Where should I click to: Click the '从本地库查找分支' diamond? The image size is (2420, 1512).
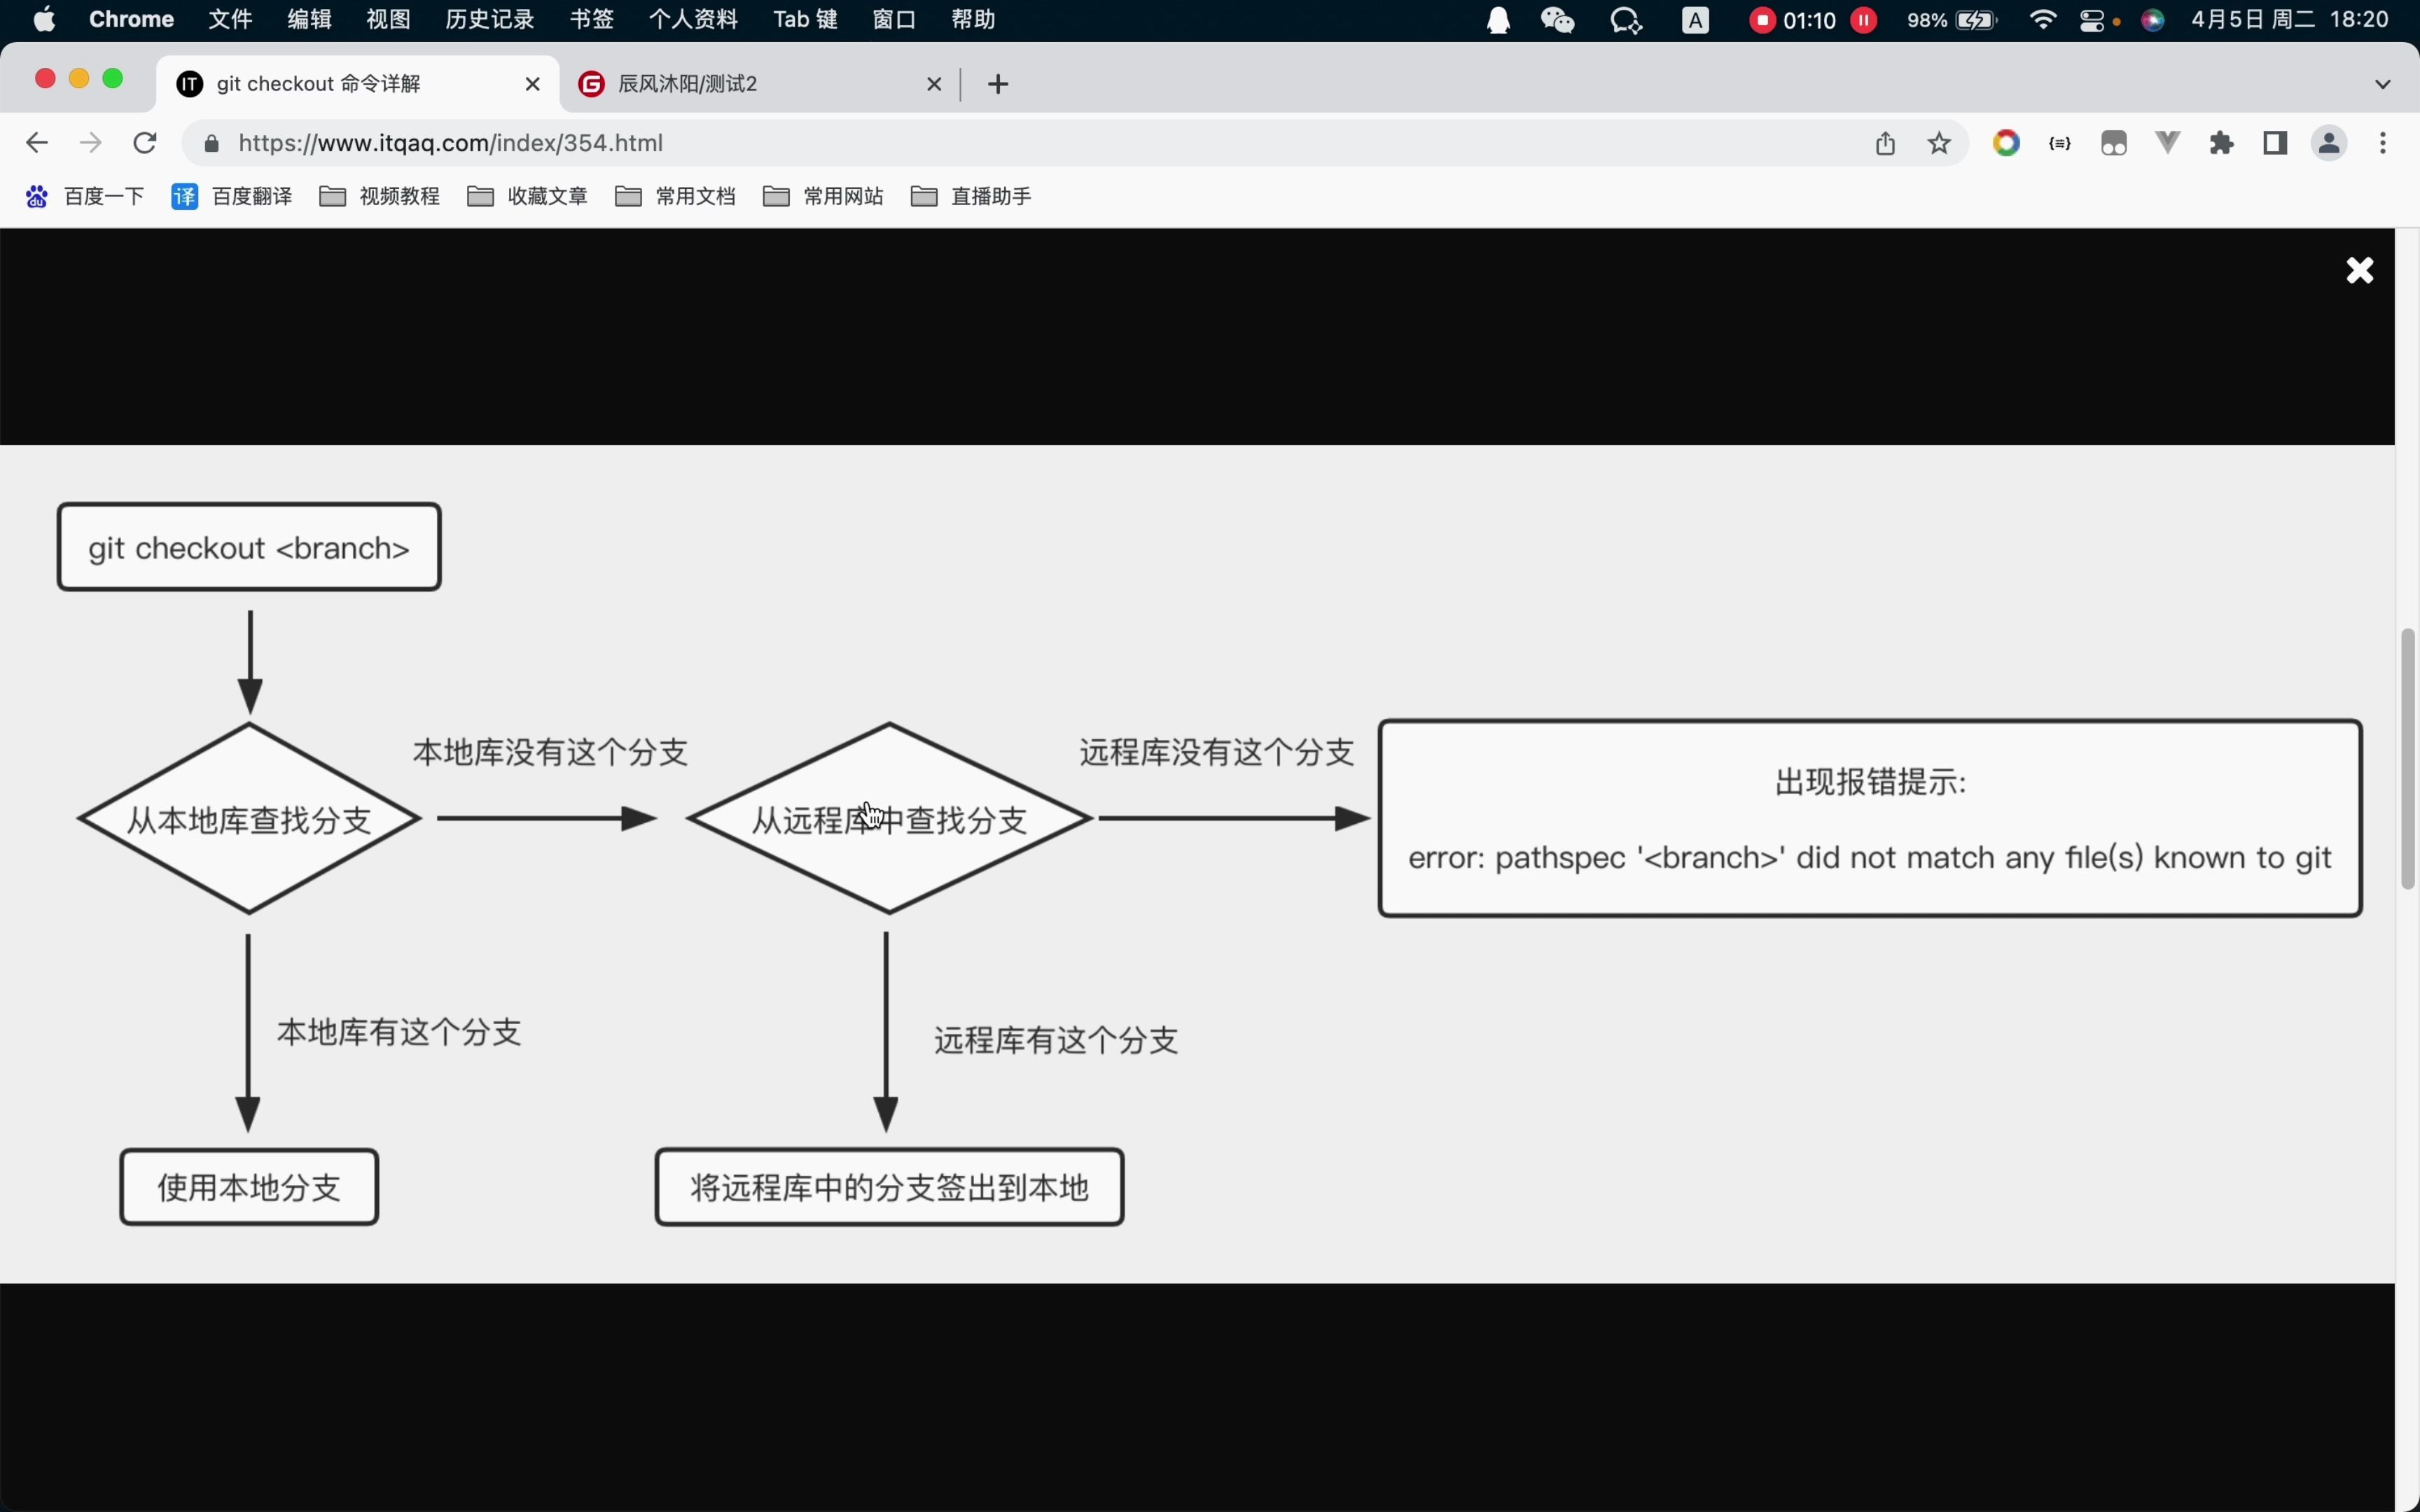(249, 819)
